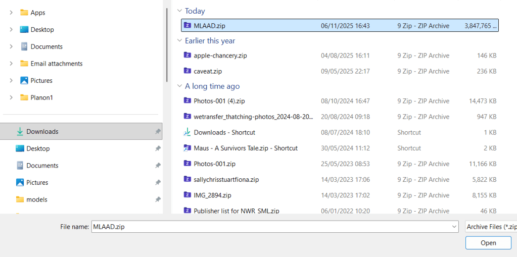Click the Downloads folder arrow icon in sidebar
This screenshot has height=257, width=517.
20,132
